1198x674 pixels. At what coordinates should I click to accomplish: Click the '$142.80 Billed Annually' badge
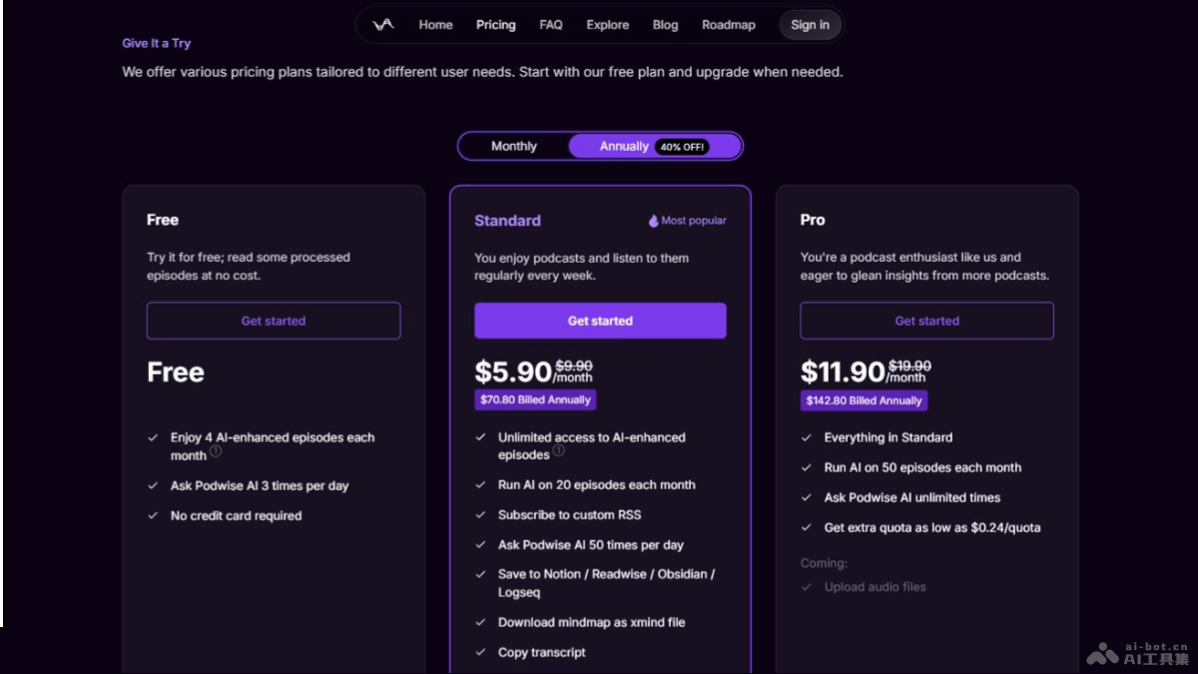[864, 401]
